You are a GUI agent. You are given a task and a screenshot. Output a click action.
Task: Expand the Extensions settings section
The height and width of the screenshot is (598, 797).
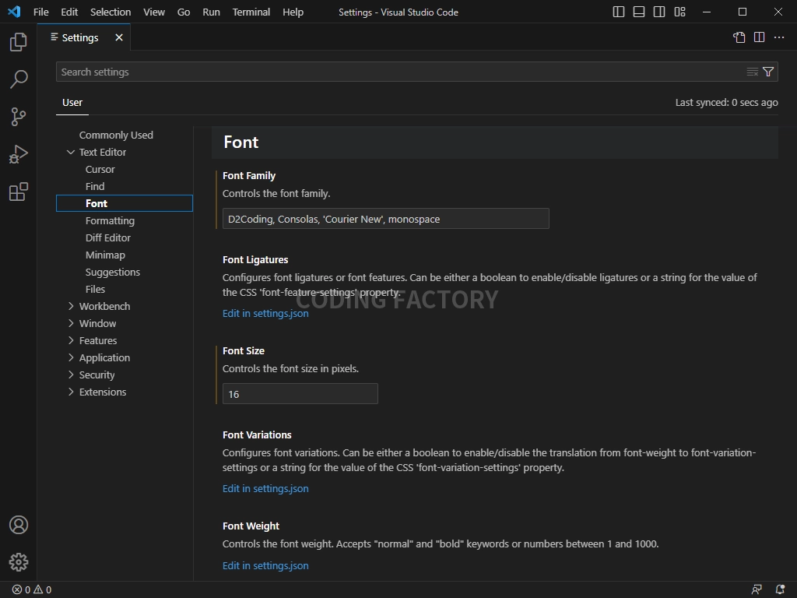pos(71,392)
